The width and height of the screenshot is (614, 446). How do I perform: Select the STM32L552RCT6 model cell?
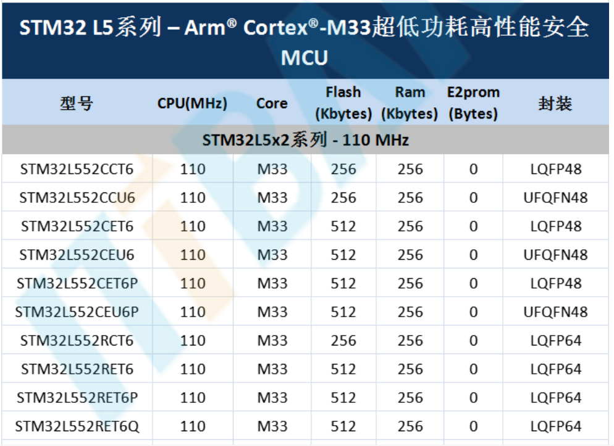tap(77, 341)
